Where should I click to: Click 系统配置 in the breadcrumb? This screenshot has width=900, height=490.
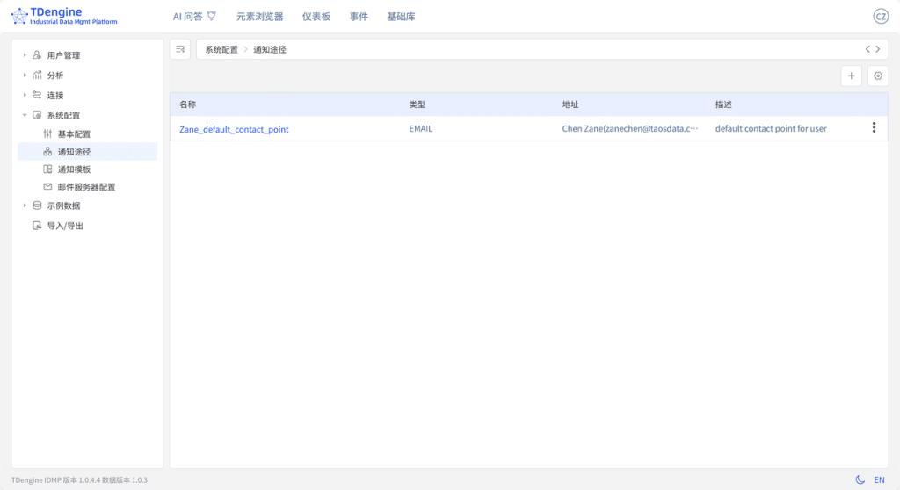pos(221,50)
